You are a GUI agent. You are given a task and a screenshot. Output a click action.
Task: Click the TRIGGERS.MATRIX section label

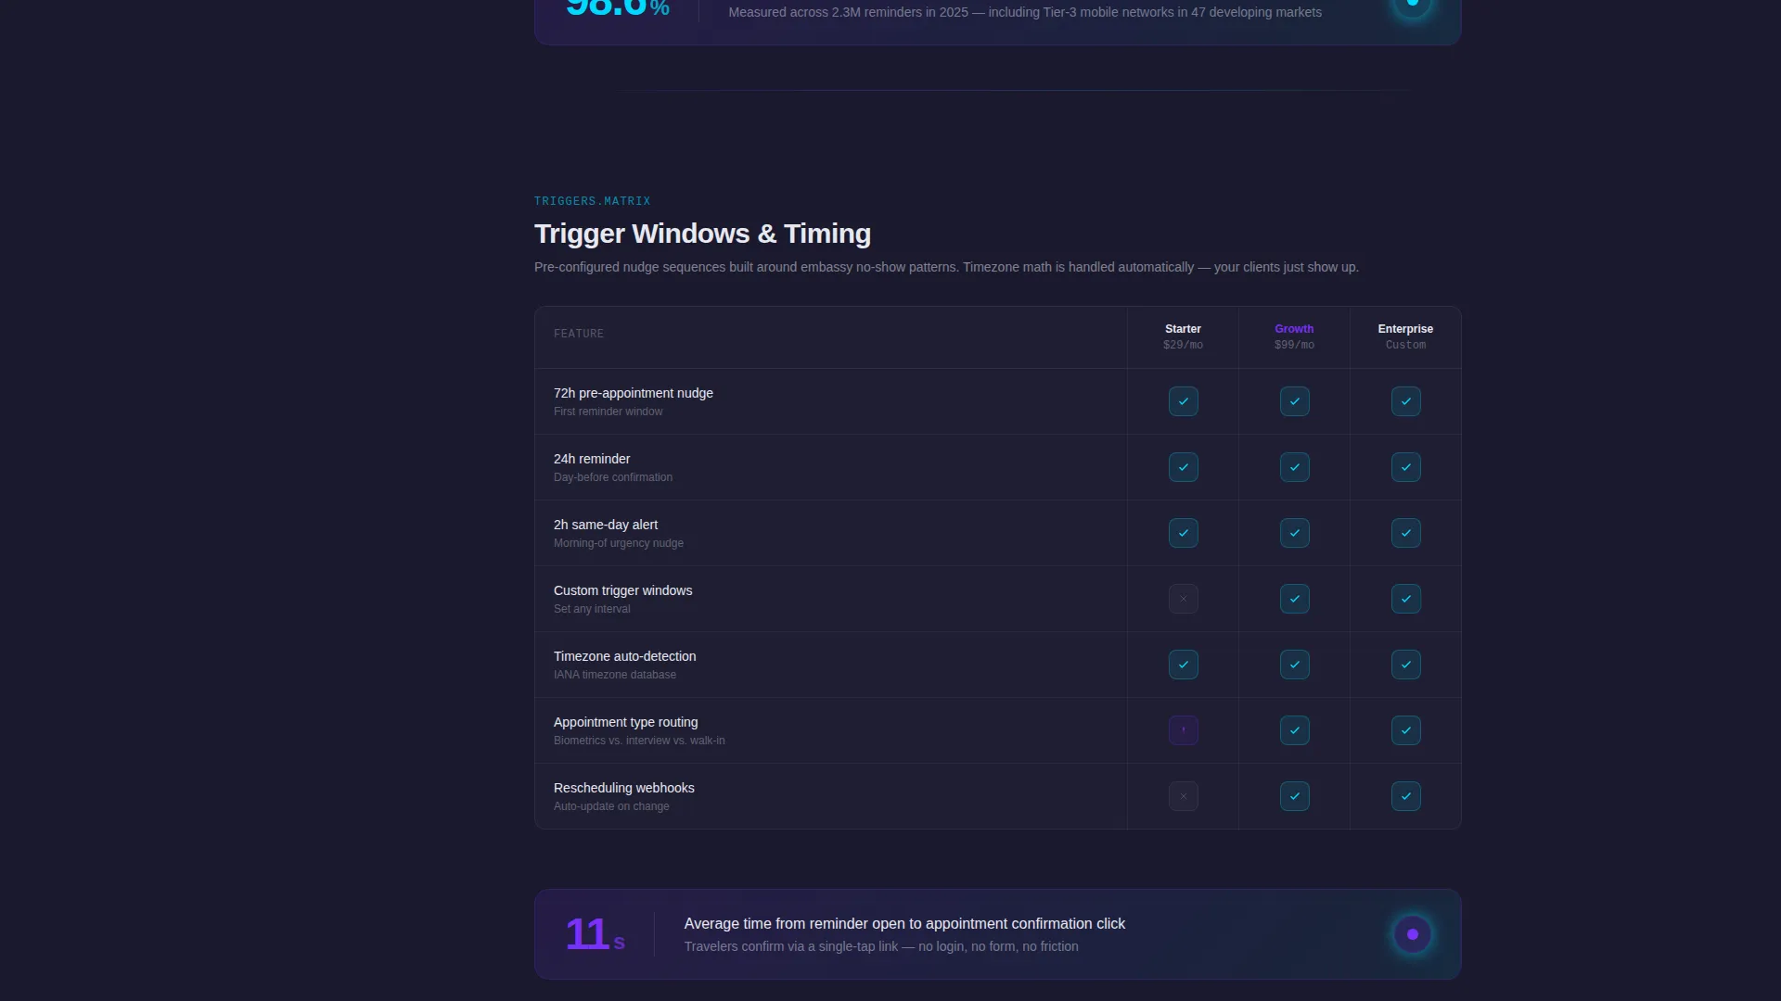592,201
